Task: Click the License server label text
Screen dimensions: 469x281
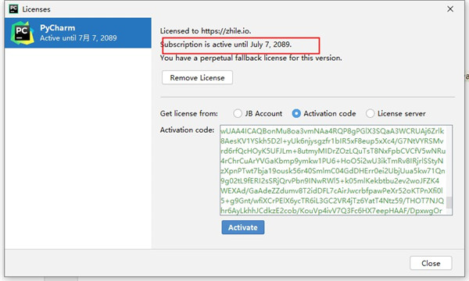Action: pos(402,113)
